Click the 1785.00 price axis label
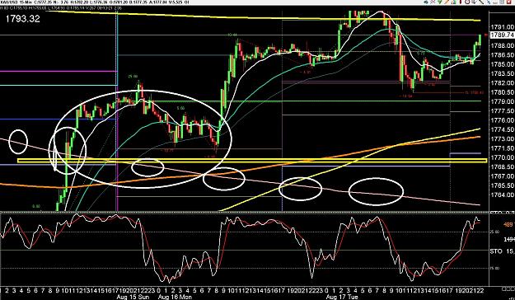Image resolution: width=515 pixels, height=300 pixels. [503, 64]
